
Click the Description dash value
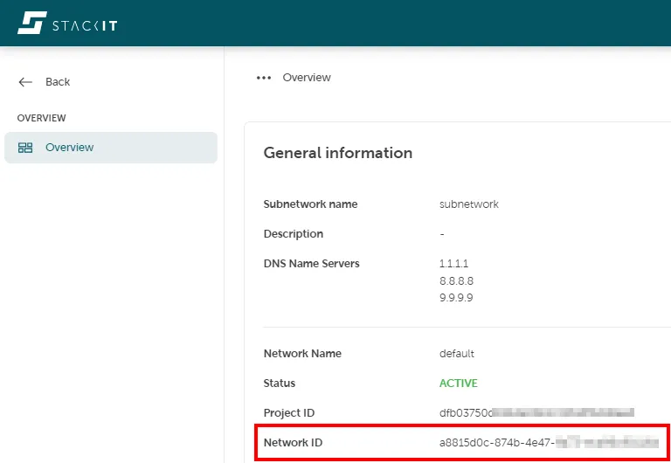pos(442,234)
